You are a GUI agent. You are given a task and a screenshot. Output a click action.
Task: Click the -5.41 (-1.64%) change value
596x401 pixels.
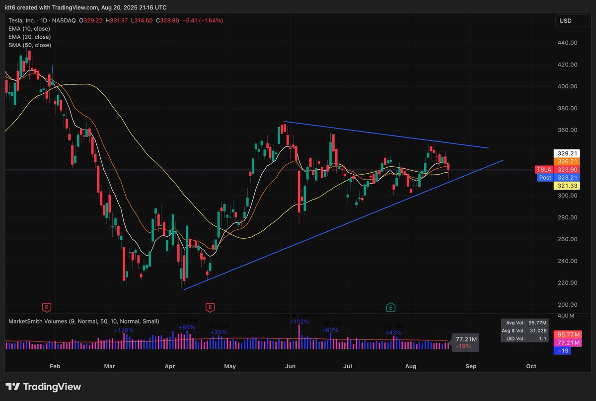coord(202,20)
